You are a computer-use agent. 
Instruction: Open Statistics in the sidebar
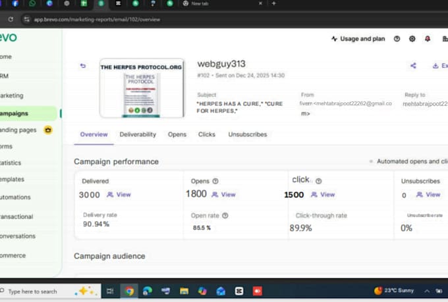11,163
